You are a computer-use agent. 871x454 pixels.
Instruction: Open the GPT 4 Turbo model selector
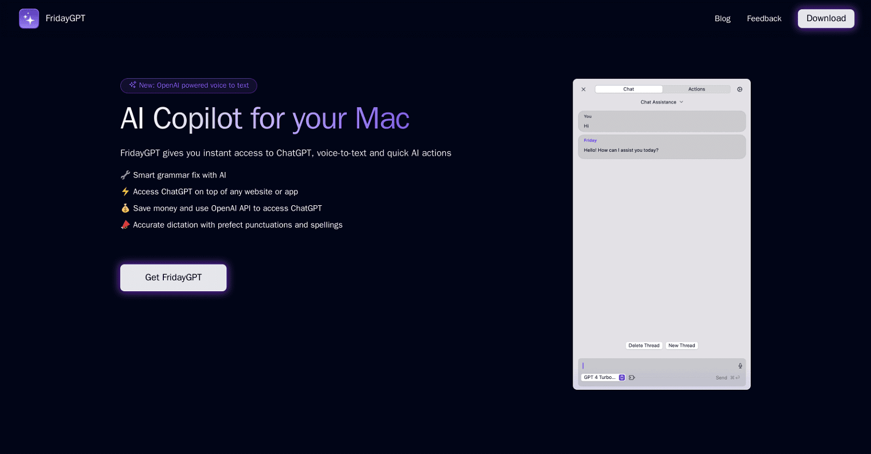pyautogui.click(x=604, y=378)
